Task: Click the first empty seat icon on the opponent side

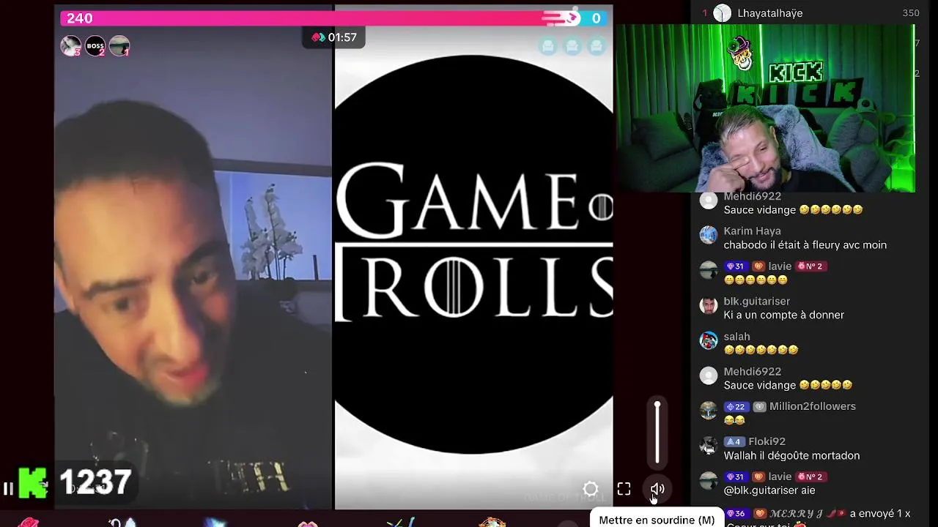Action: coord(547,46)
